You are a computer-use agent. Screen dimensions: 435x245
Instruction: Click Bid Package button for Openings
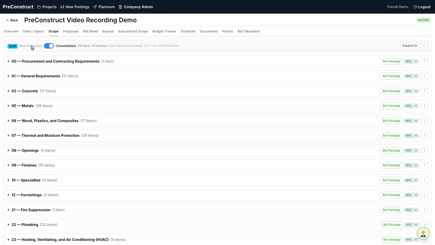click(391, 151)
